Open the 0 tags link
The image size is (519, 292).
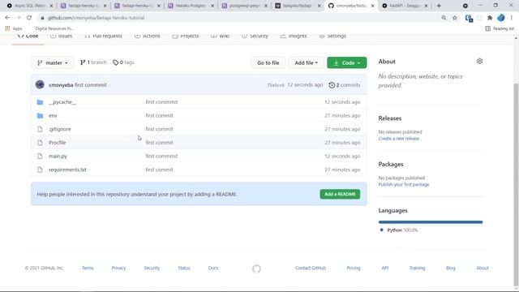(x=123, y=62)
